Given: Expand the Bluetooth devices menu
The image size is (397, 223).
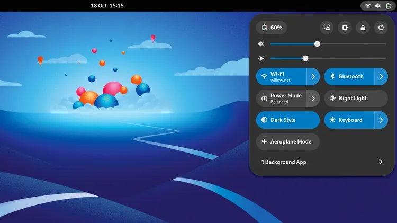Looking at the screenshot, I should point(381,76).
